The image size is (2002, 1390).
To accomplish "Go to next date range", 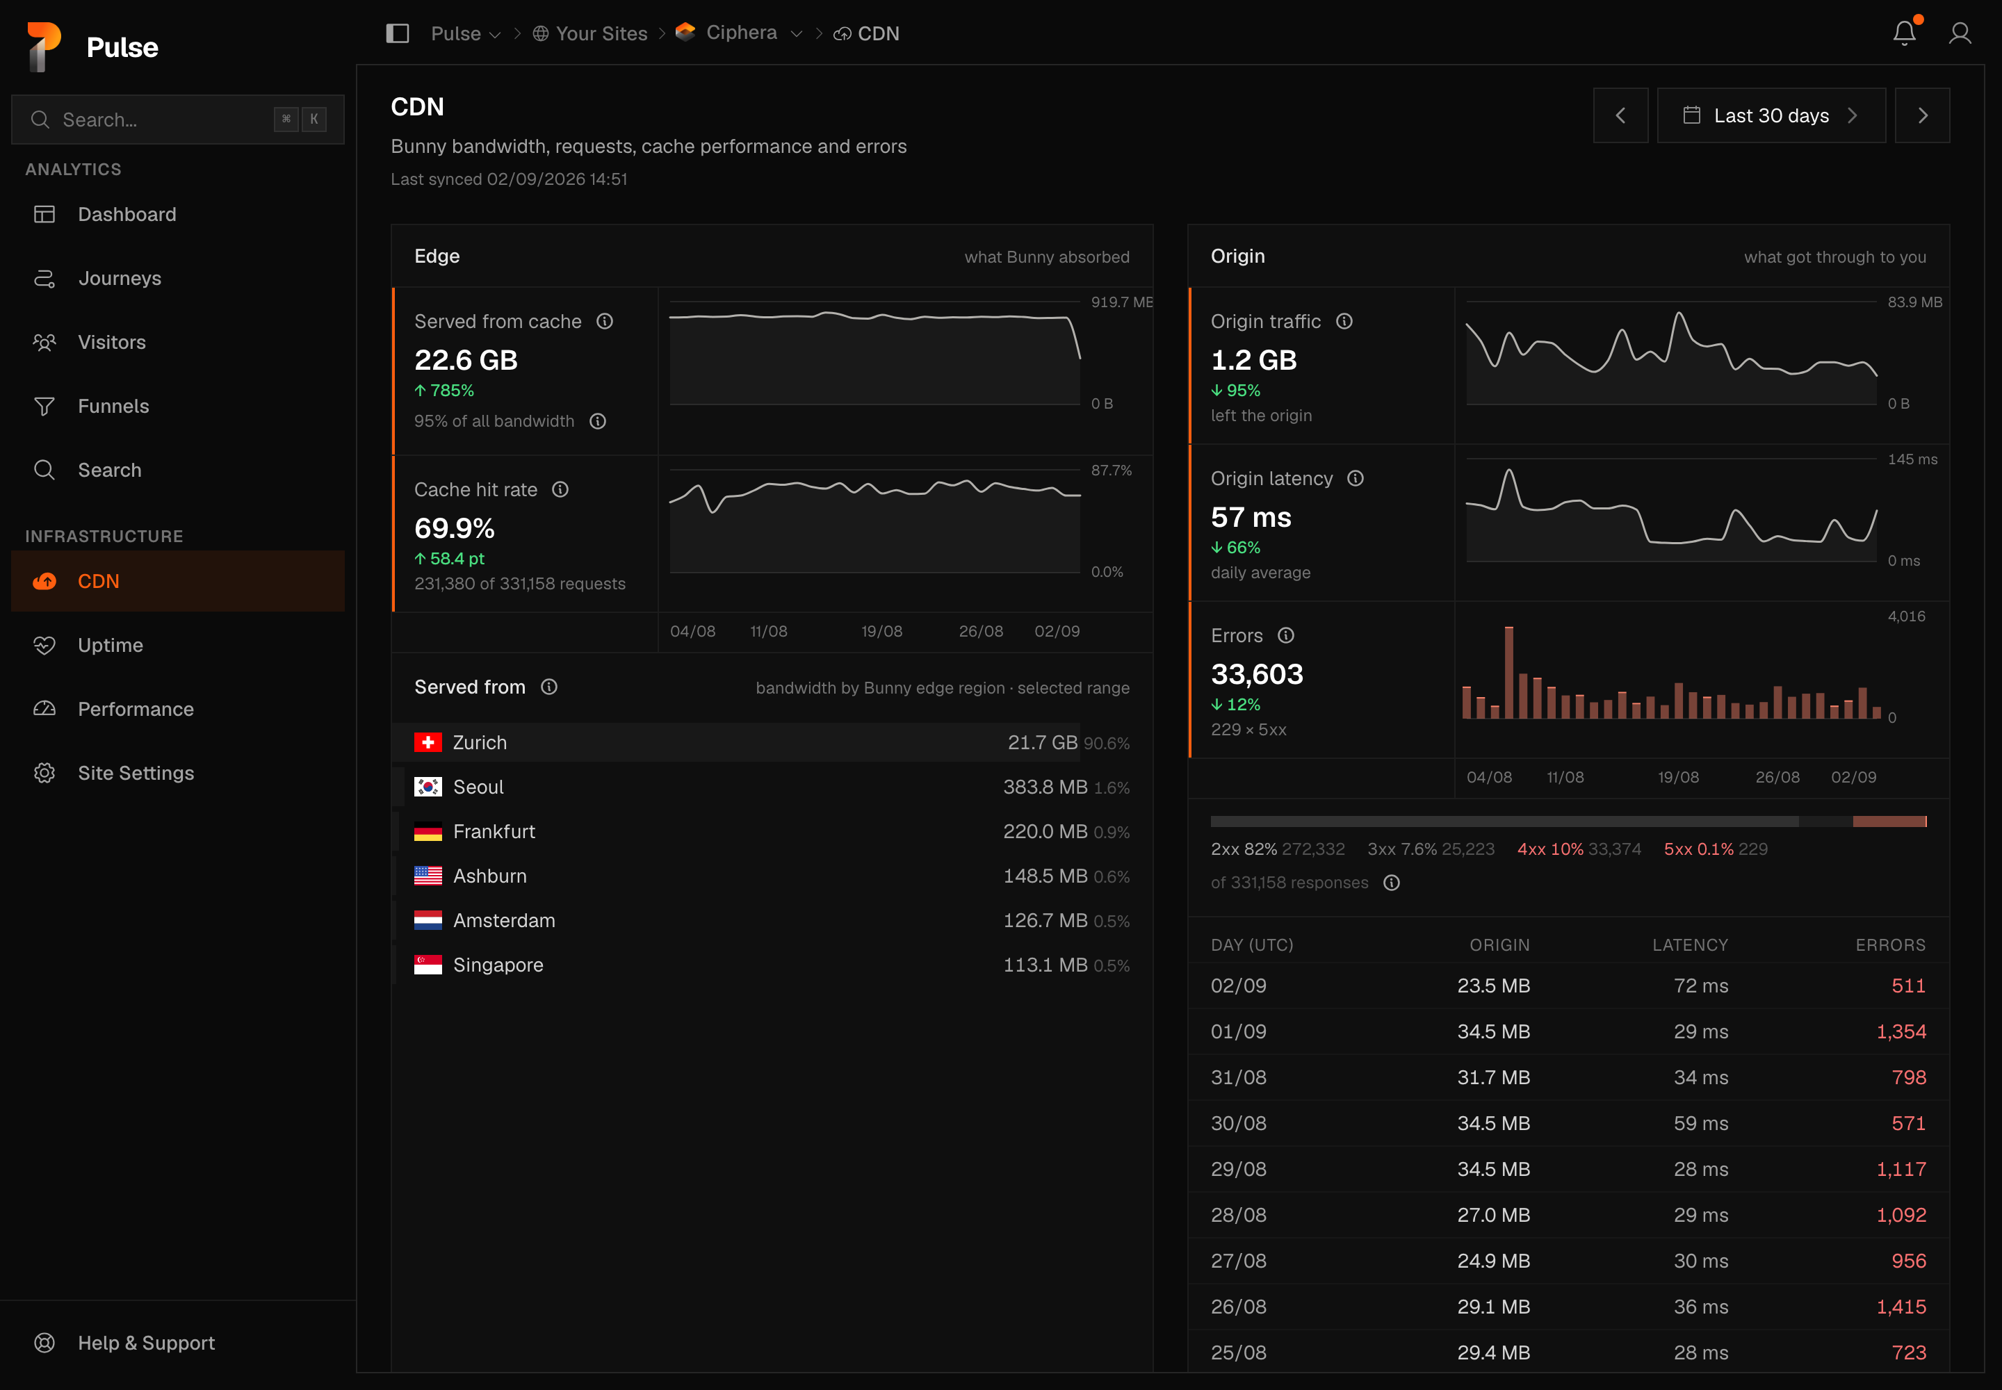I will [1923, 115].
